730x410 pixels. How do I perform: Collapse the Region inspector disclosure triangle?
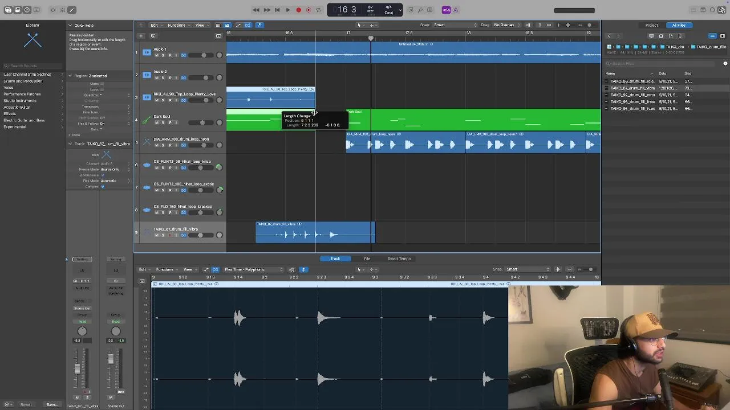(70, 76)
